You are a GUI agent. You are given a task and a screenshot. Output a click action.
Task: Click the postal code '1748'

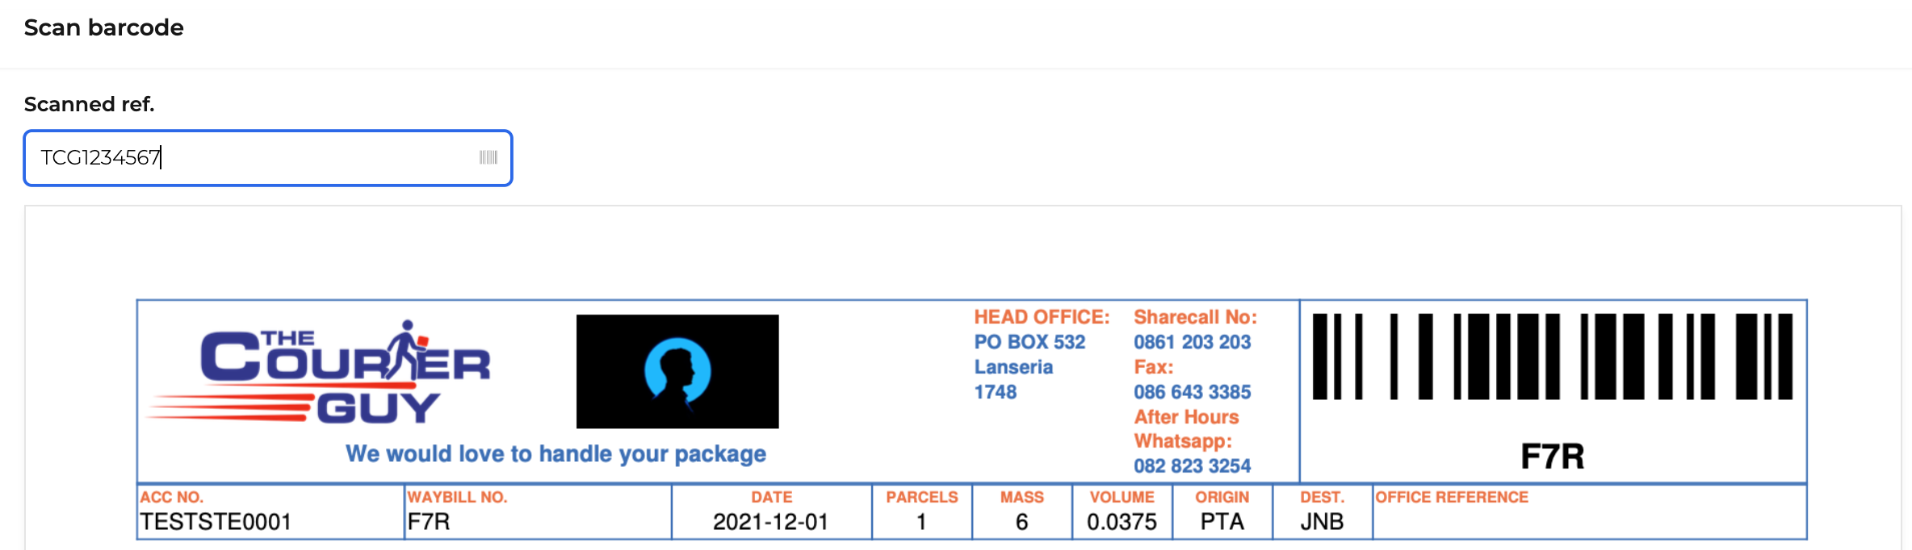(x=995, y=392)
